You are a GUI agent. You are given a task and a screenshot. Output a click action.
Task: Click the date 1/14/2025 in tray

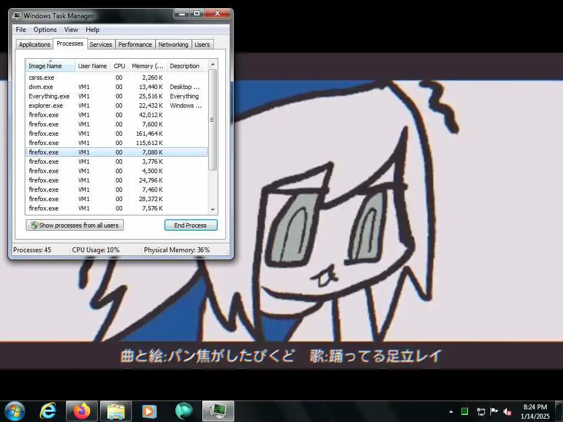pos(535,417)
